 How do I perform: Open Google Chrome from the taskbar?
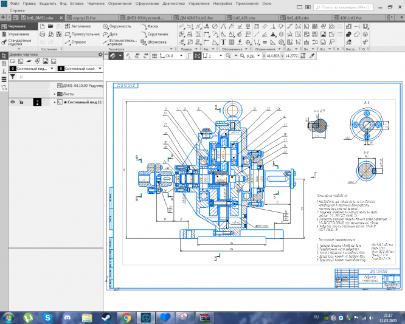click(x=126, y=317)
